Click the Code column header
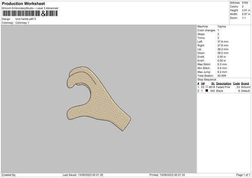The width and height of the screenshot is (252, 178). point(236,84)
